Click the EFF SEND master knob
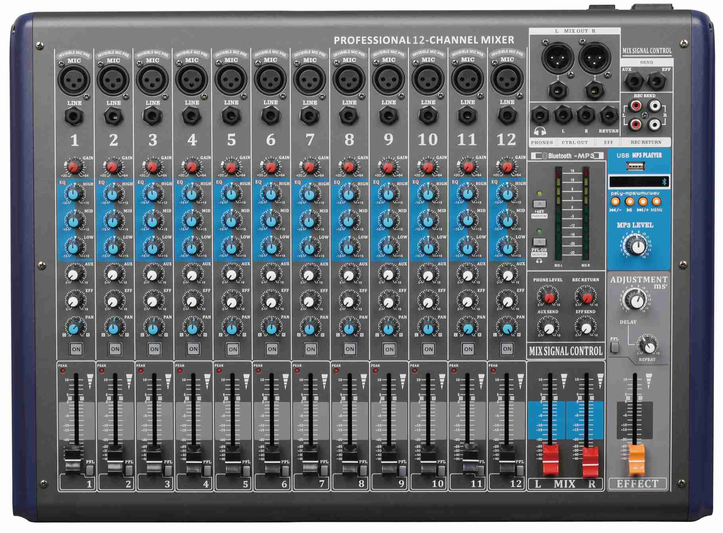Viewport: 723px width, 533px height. point(586,328)
